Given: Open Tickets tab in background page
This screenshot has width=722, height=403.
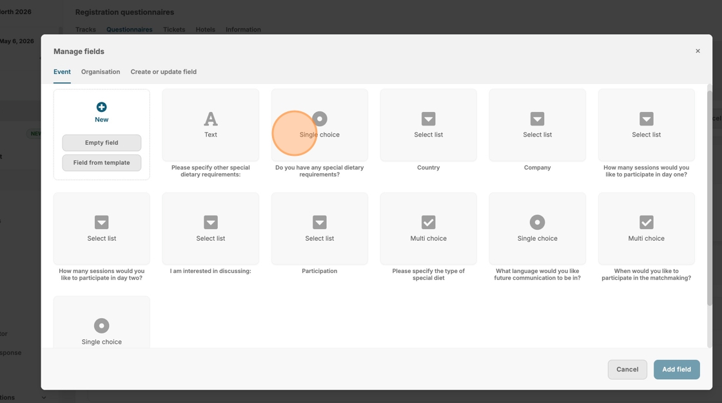Looking at the screenshot, I should coord(174,30).
